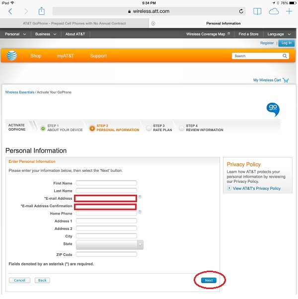Tap the Safari back arrow
Image resolution: width=298 pixels, height=299 pixels.
tap(10, 11)
